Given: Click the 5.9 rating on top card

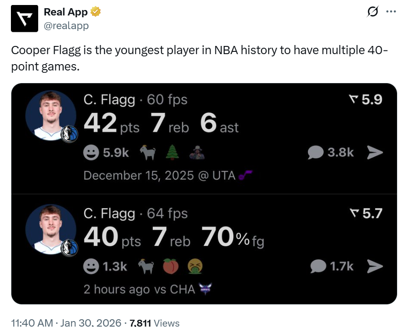Looking at the screenshot, I should point(366,100).
